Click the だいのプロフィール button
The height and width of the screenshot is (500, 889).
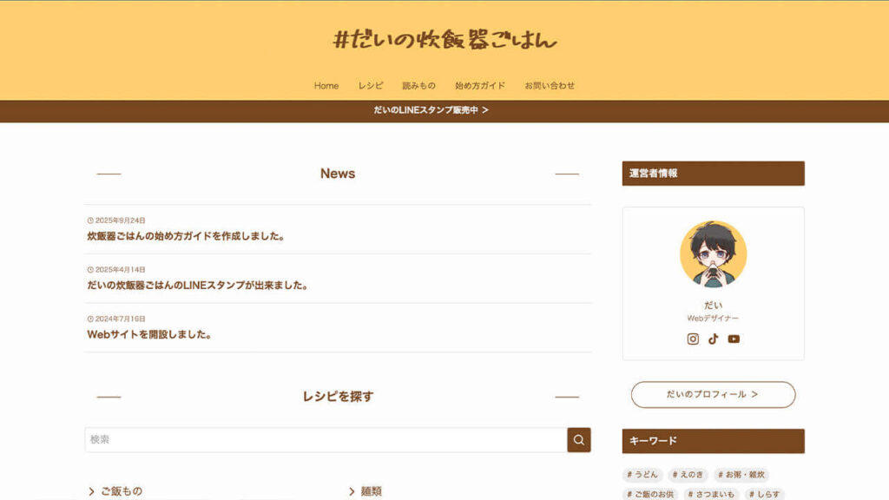713,394
